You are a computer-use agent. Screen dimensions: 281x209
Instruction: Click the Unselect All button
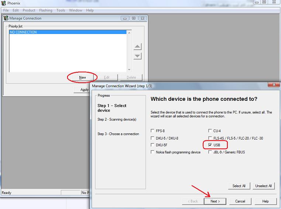pyautogui.click(x=263, y=186)
